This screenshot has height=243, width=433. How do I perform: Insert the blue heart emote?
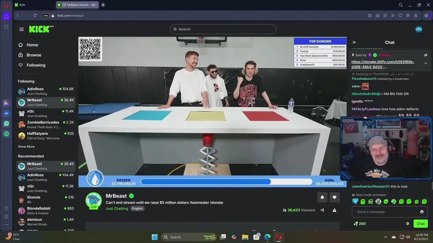click(x=355, y=201)
